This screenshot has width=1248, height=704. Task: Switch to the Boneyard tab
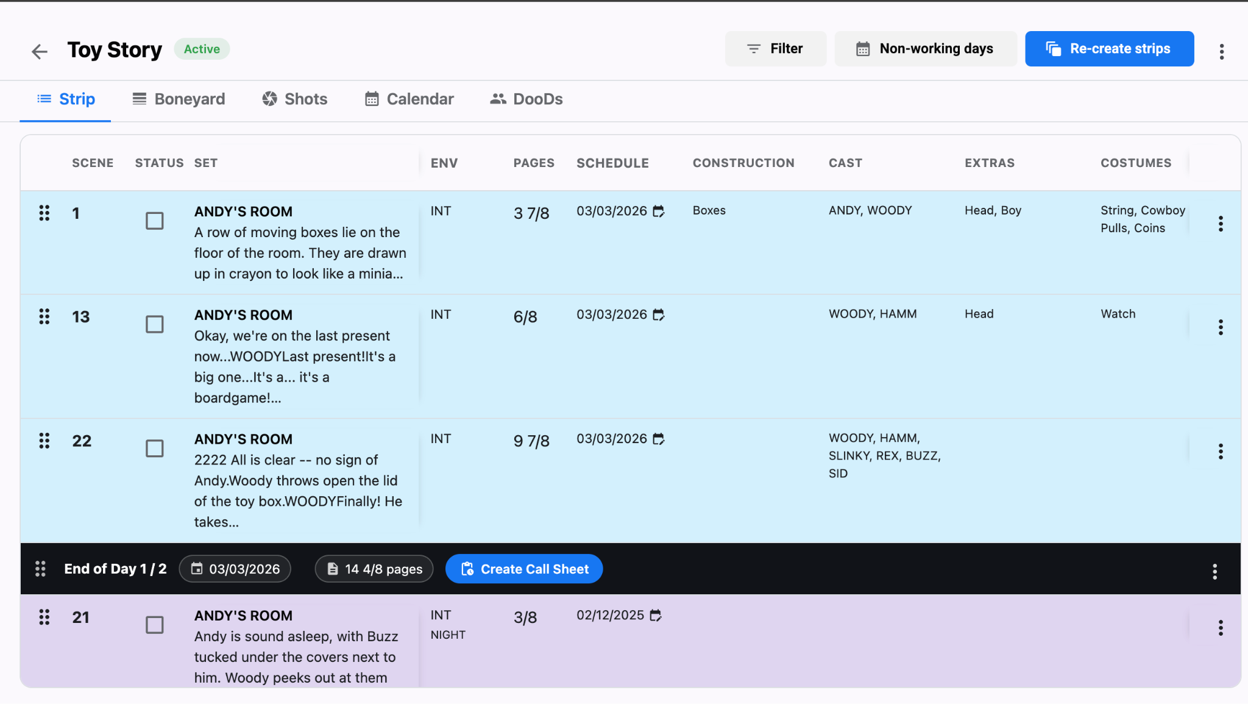(179, 99)
